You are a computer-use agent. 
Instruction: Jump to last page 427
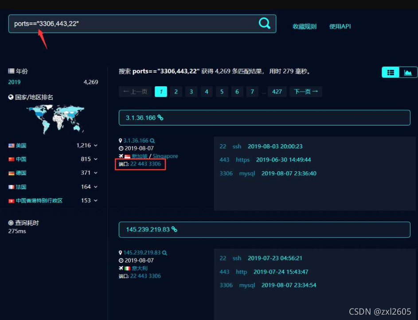tap(277, 92)
